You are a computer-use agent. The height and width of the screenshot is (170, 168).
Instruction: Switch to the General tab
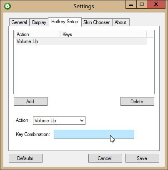(x=19, y=22)
